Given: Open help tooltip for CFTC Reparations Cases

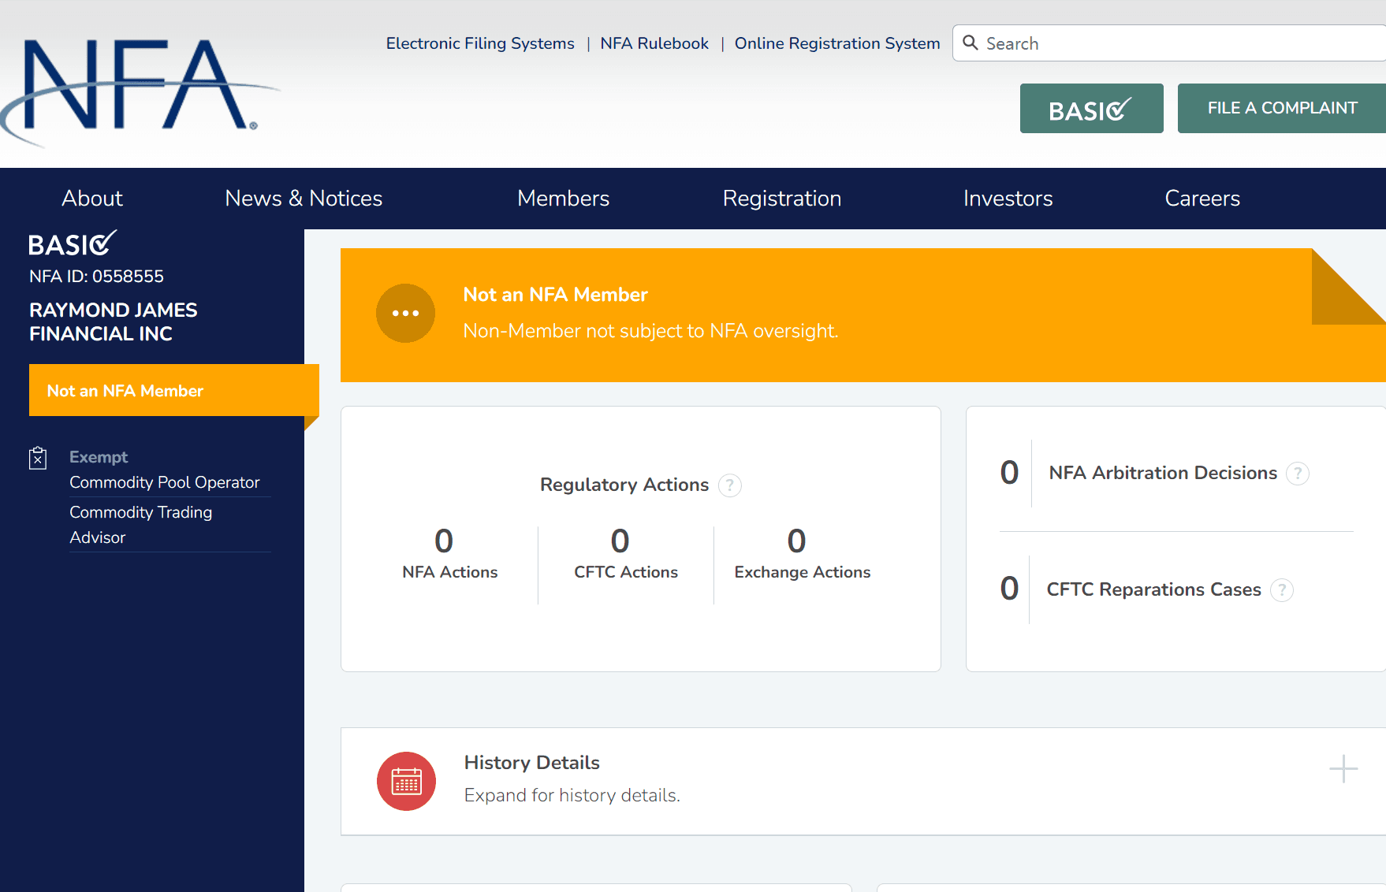Looking at the screenshot, I should pos(1282,589).
